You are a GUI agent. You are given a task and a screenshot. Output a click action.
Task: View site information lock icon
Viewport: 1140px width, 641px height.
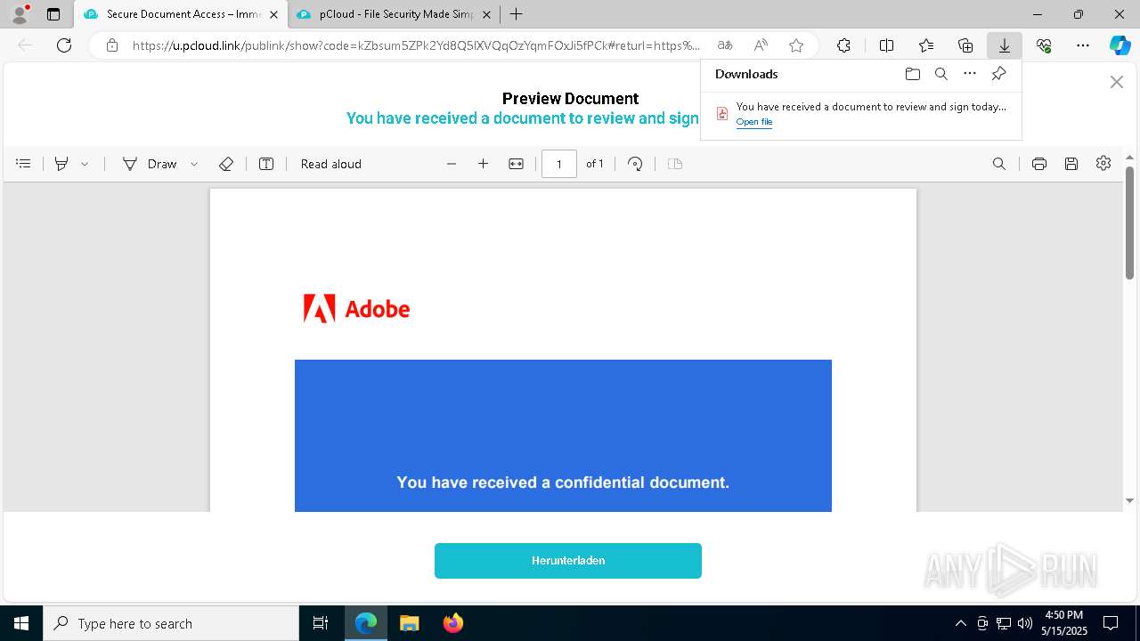coord(111,45)
